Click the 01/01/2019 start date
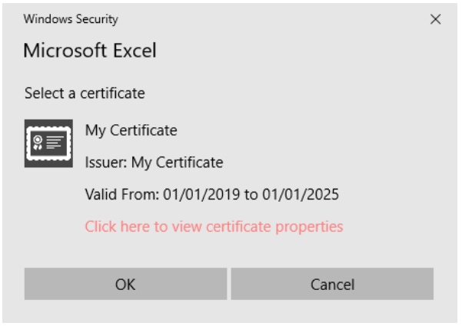 pyautogui.click(x=201, y=194)
